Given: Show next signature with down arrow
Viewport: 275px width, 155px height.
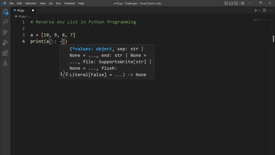Looking at the screenshot, I should [x=64, y=77].
